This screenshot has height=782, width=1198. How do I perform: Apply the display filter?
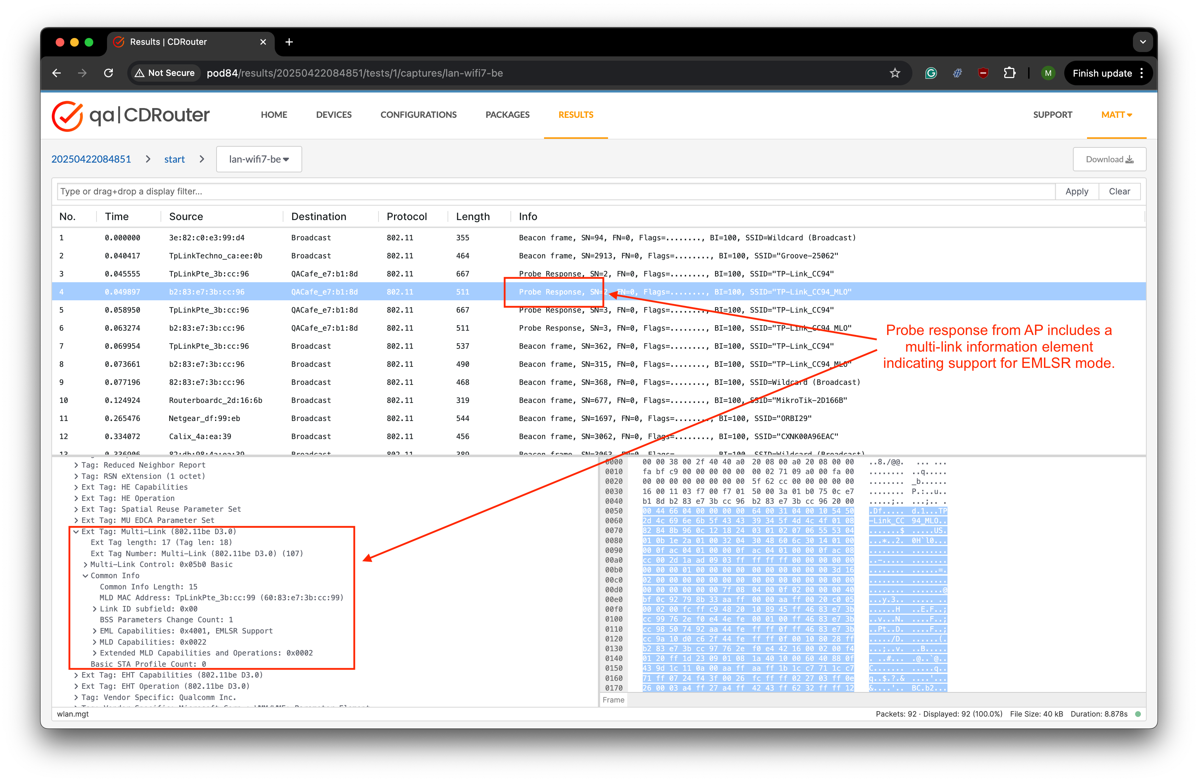click(1077, 191)
